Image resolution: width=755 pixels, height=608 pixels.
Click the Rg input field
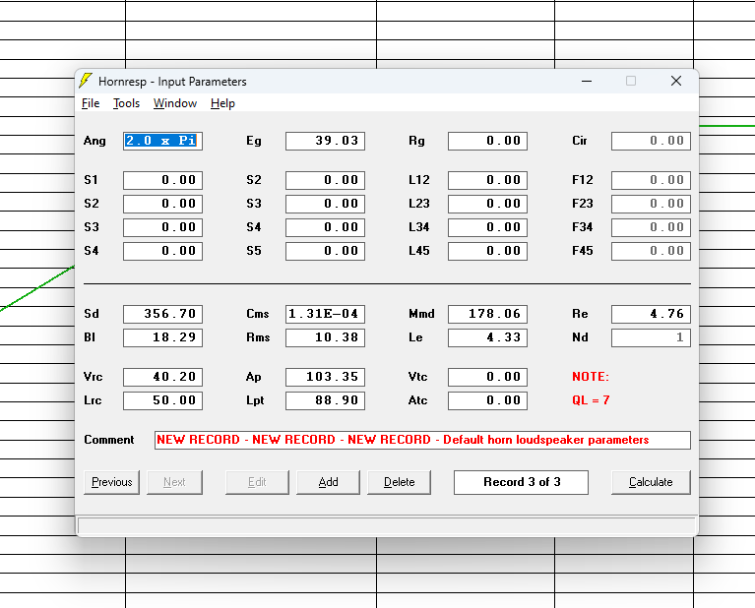[x=487, y=141]
